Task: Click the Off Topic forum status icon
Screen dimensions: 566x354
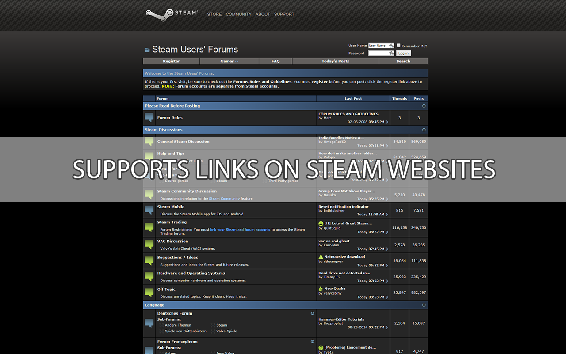Action: [149, 292]
